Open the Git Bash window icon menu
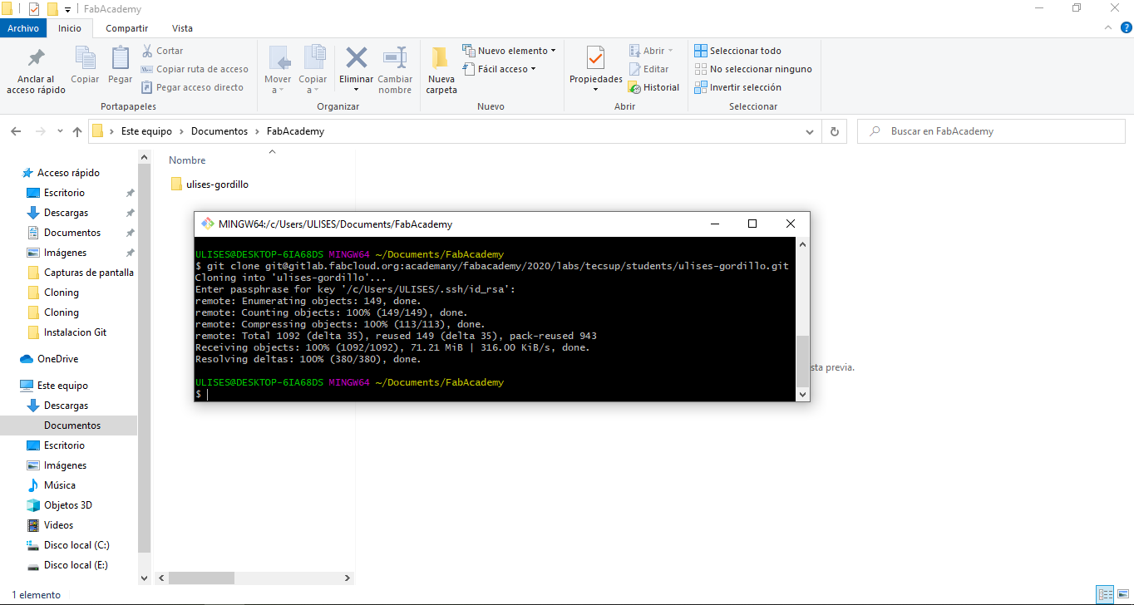Viewport: 1134px width, 605px height. coord(207,224)
